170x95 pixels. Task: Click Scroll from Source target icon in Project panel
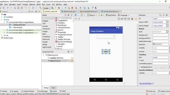[x=29, y=11]
